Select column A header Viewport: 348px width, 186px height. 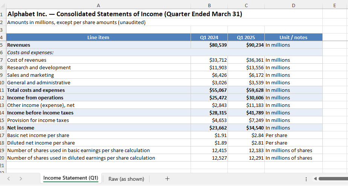pyautogui.click(x=98, y=6)
